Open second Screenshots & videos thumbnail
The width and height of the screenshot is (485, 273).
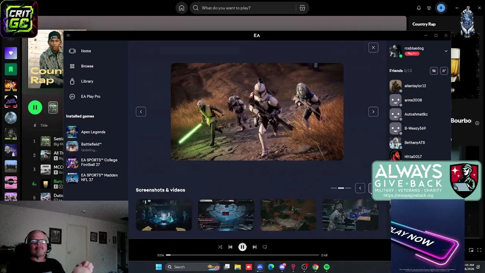[226, 215]
